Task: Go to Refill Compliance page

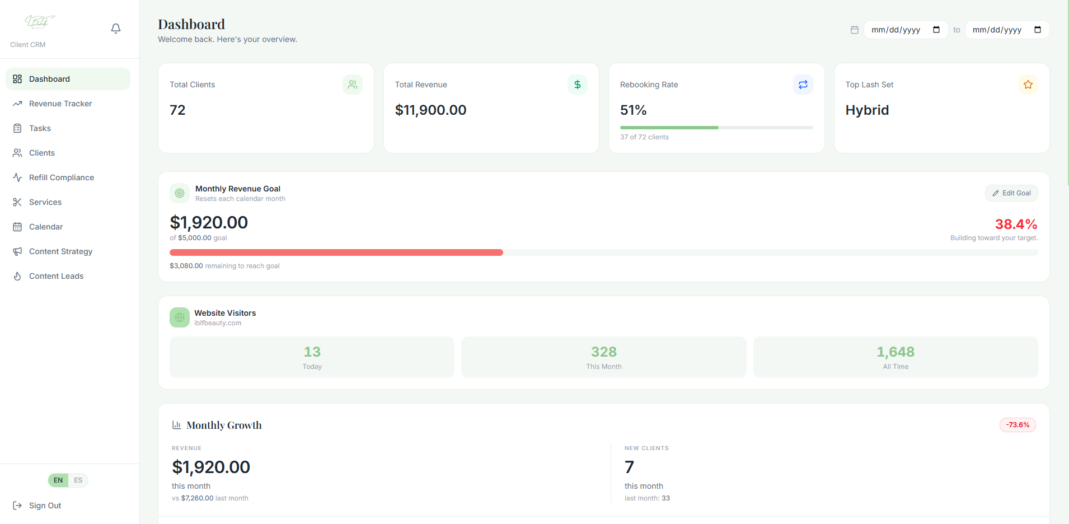Action: click(x=62, y=177)
